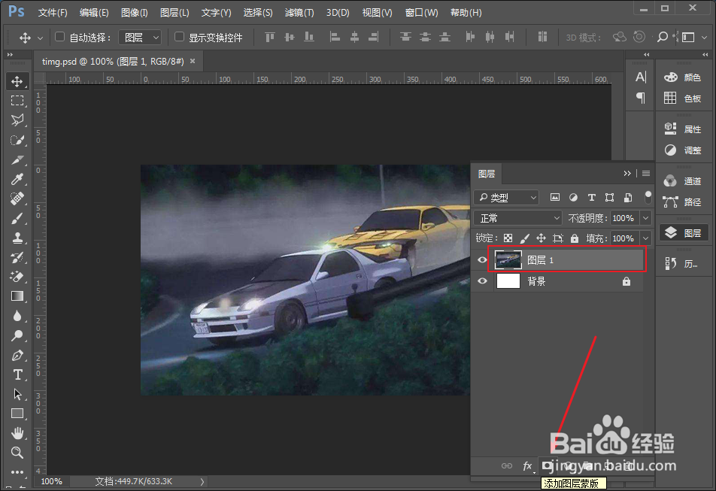Expand the status bar info arrow
Image resolution: width=716 pixels, height=491 pixels.
coord(202,481)
